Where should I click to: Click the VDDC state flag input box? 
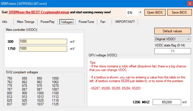pos(173,51)
